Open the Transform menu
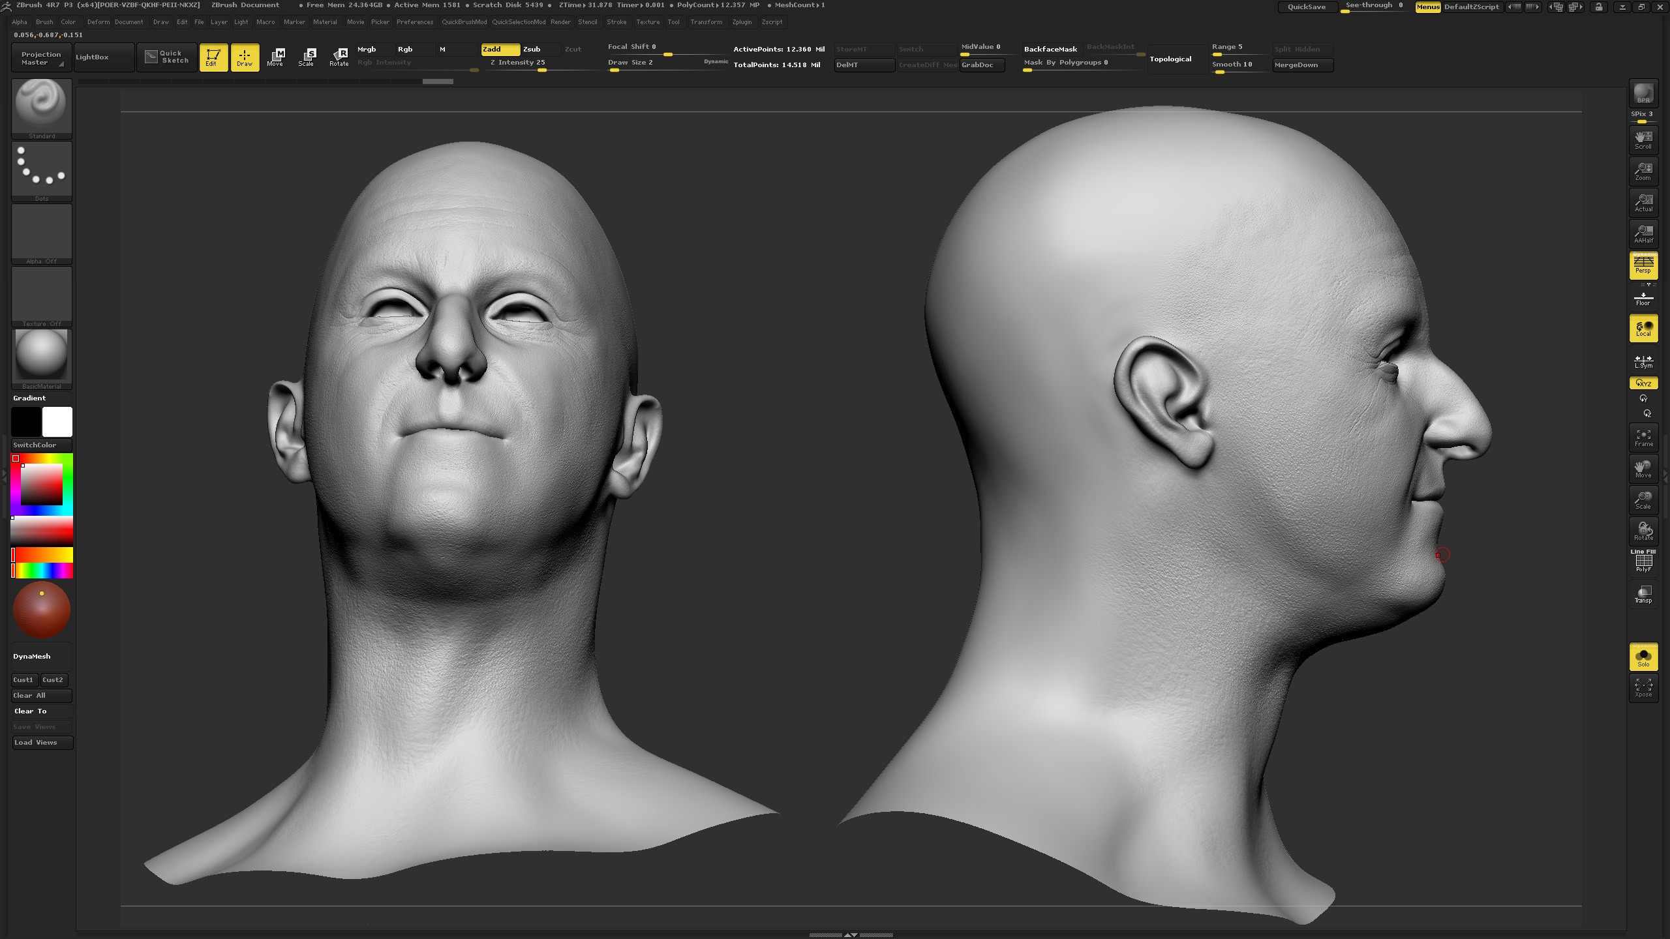The image size is (1670, 939). pyautogui.click(x=706, y=22)
